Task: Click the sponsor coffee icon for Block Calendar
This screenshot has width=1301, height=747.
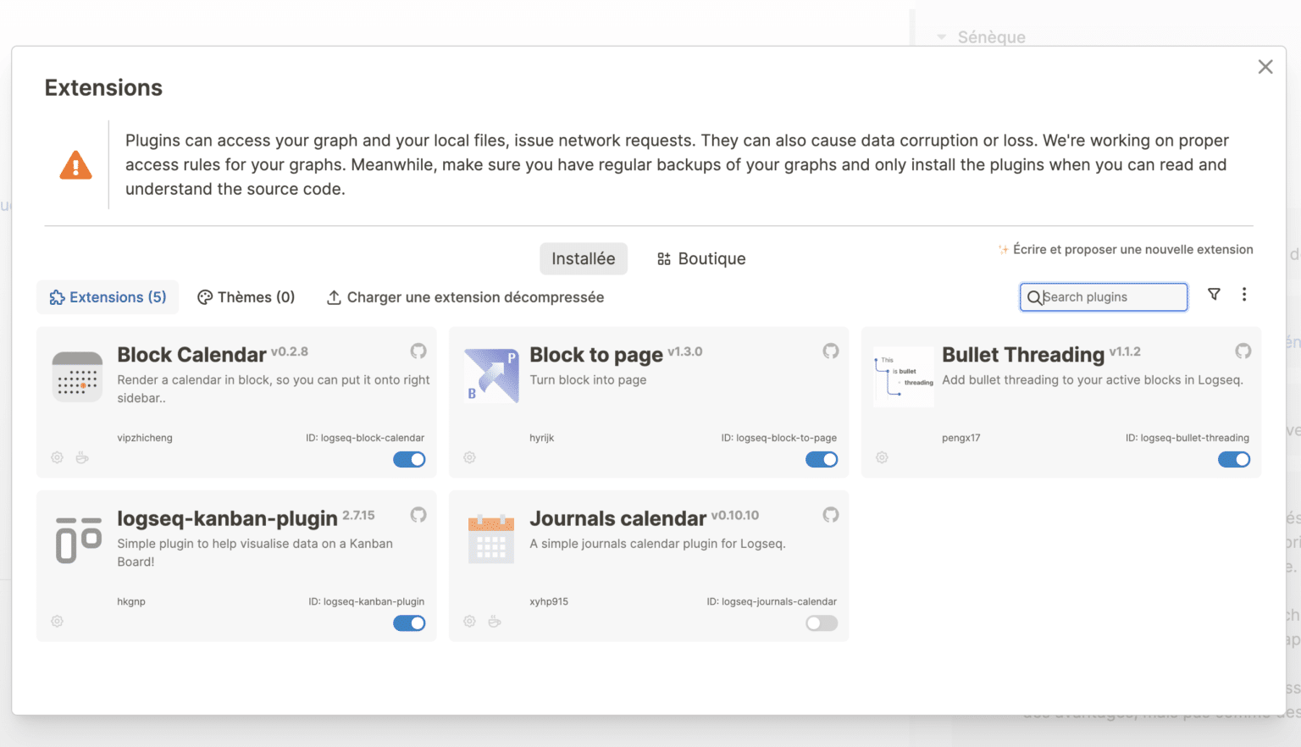Action: coord(82,457)
